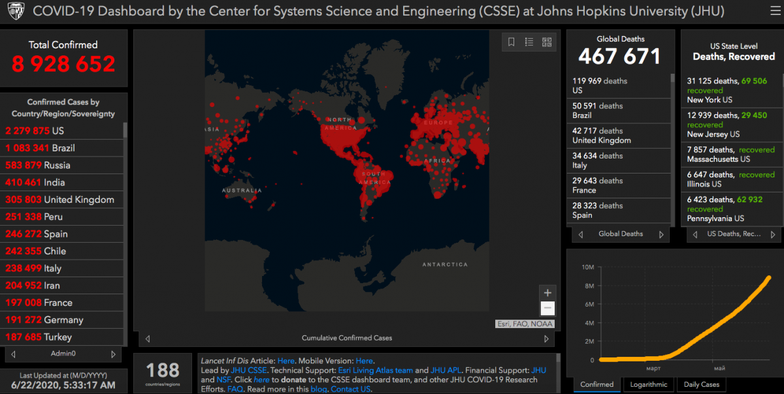Select Peru in confirmed cases list
784x394 pixels.
61,217
